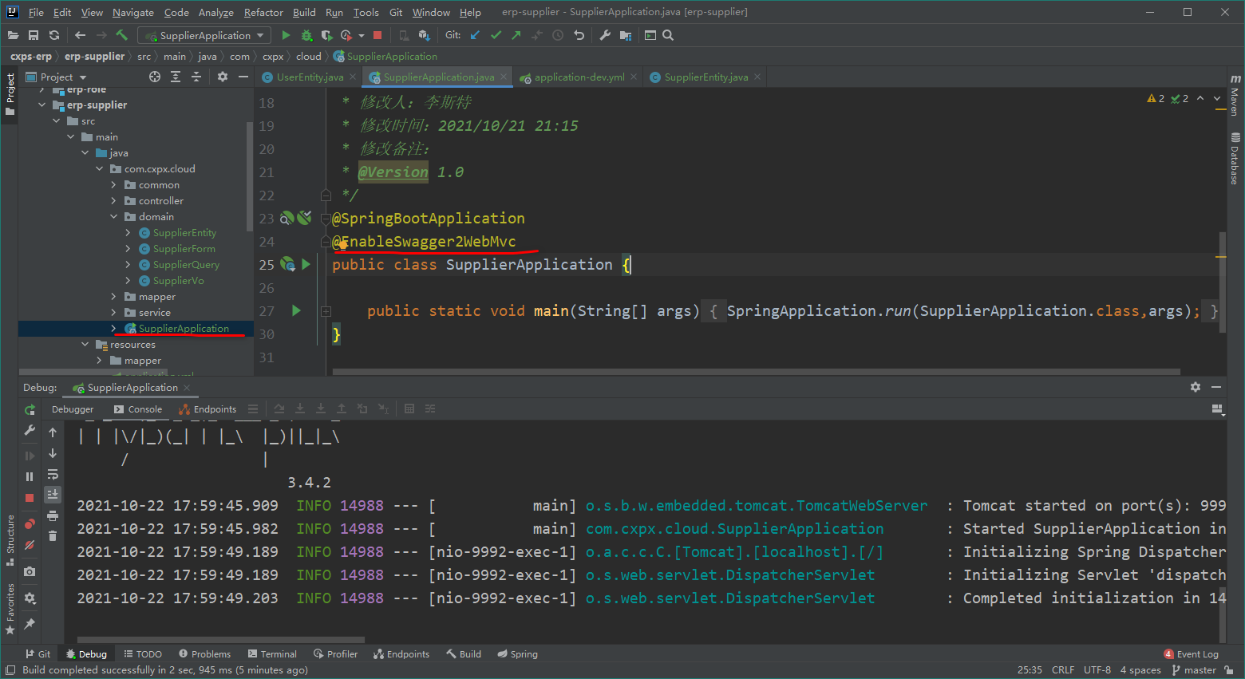The height and width of the screenshot is (679, 1245).
Task: Collapse the erp-supplier folder
Action: click(42, 105)
